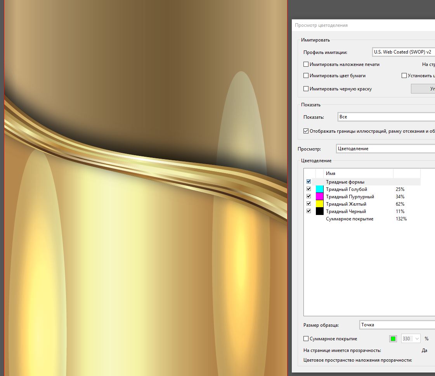Click the 132% total coverage value
435x376 pixels.
(401, 219)
